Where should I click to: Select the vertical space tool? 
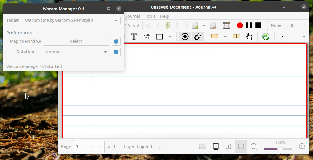[236, 36]
